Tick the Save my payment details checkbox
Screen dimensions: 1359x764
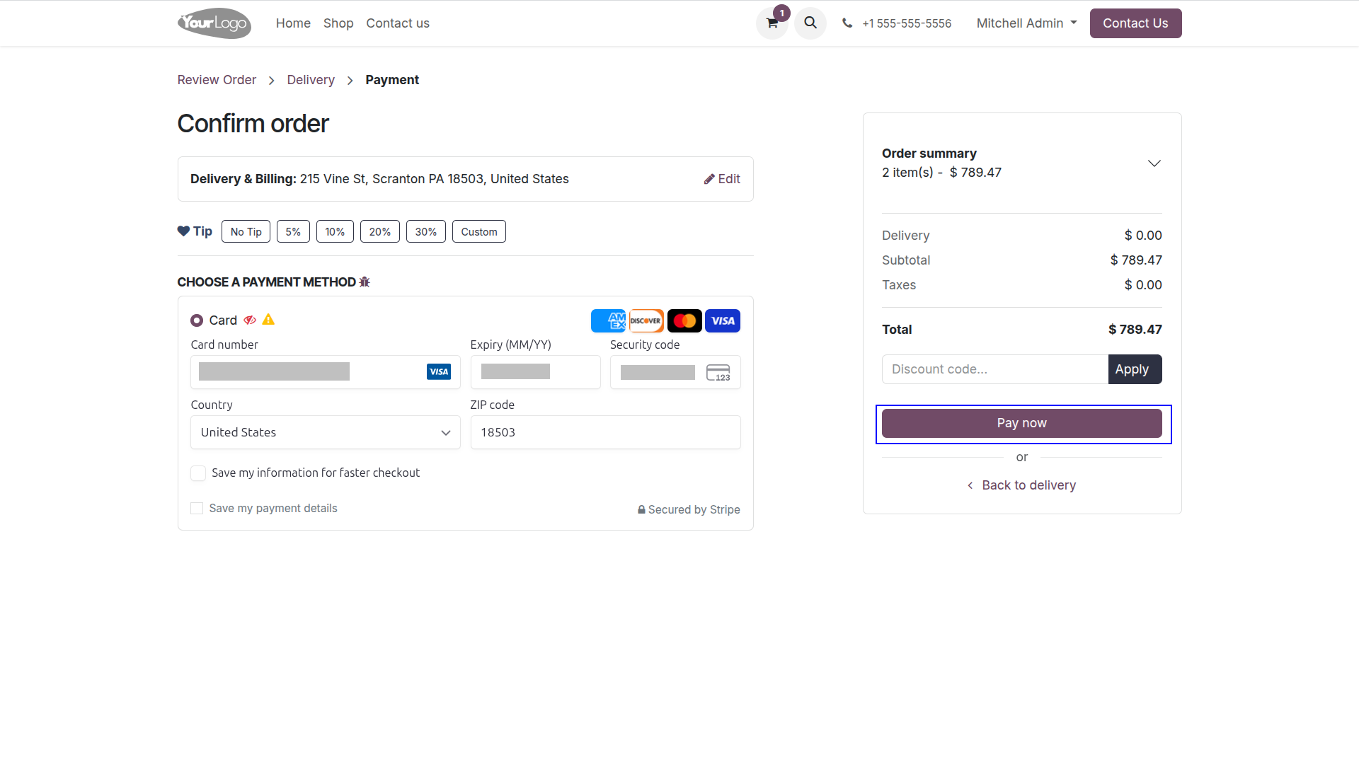(x=197, y=509)
